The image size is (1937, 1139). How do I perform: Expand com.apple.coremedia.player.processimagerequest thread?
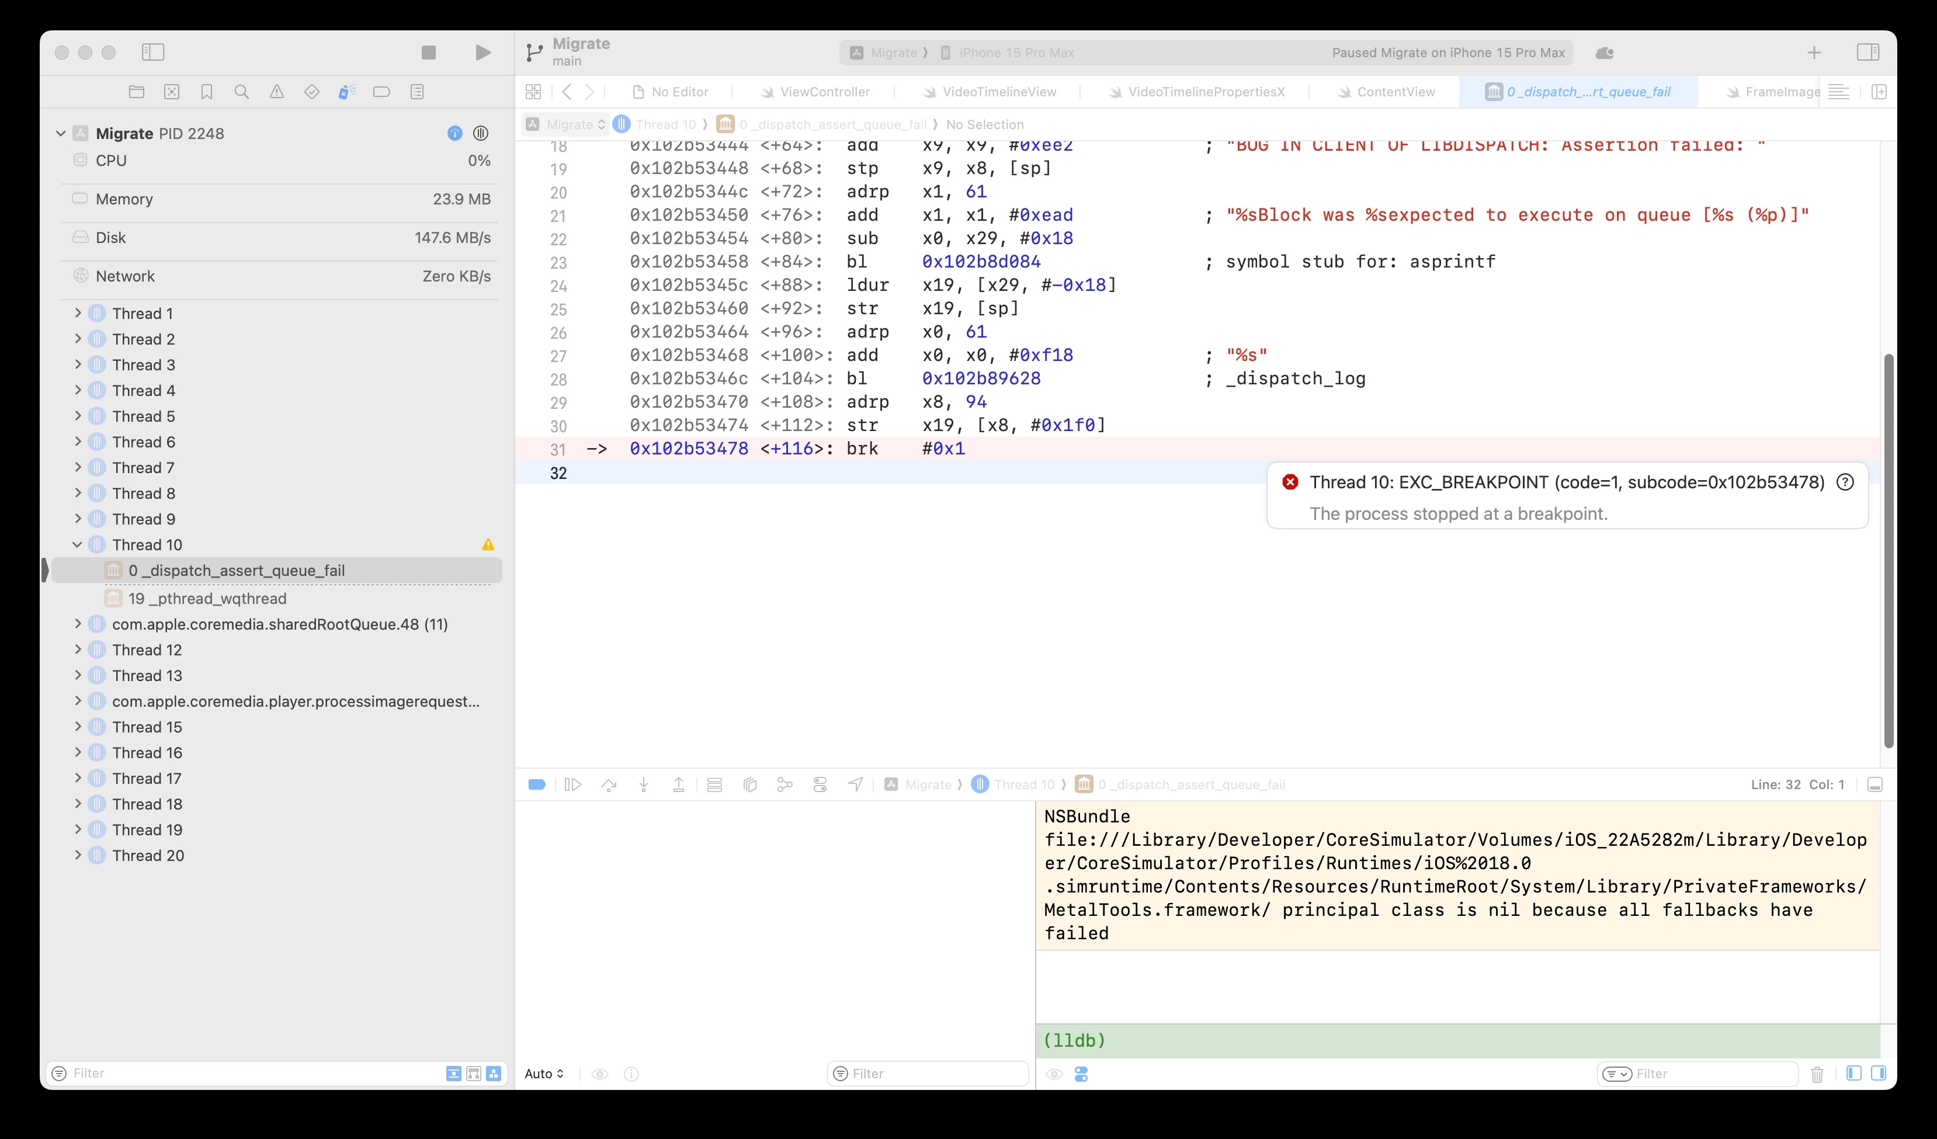pyautogui.click(x=78, y=700)
